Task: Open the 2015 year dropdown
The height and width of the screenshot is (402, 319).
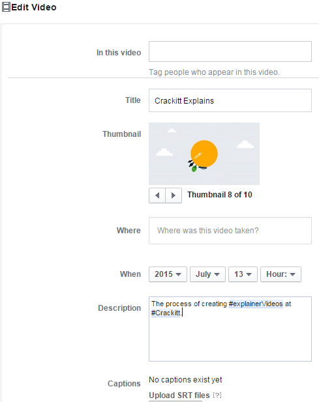Action: pos(168,274)
